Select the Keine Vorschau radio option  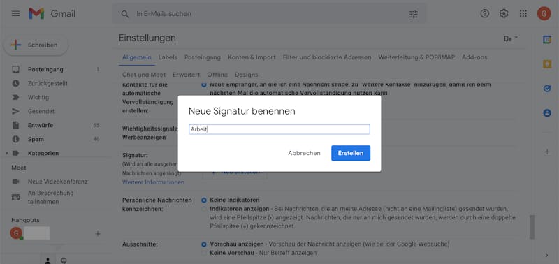click(204, 253)
